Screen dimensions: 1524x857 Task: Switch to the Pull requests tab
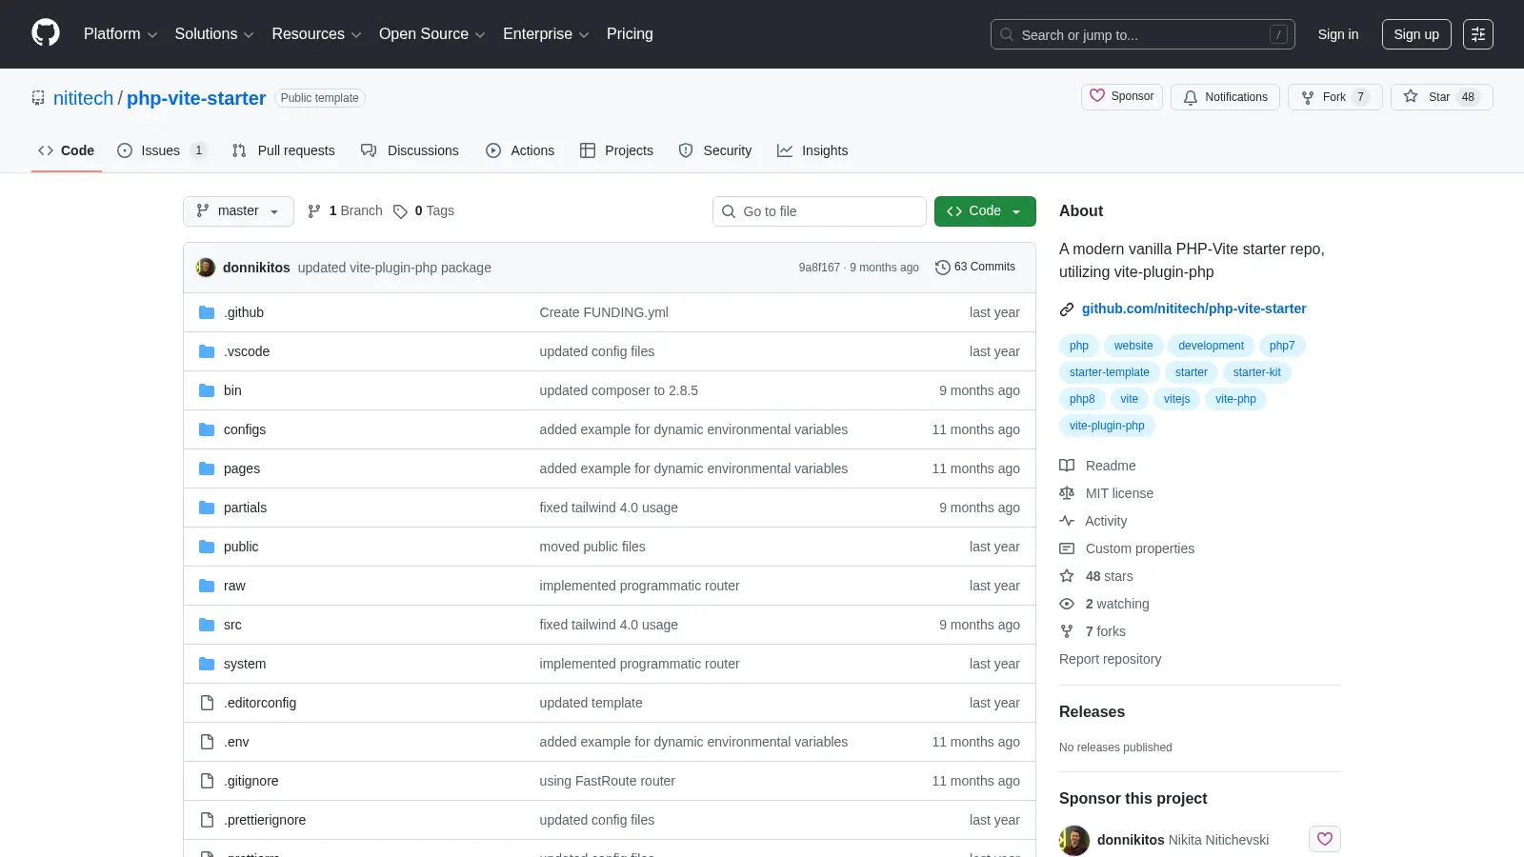click(x=284, y=150)
